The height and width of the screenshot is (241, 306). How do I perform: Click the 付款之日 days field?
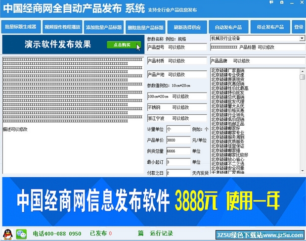(x=178, y=173)
